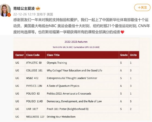Select Frosh 101: Potter (Neighborhood D) title
Viewport: 152px width, 122px height.
coord(68,109)
